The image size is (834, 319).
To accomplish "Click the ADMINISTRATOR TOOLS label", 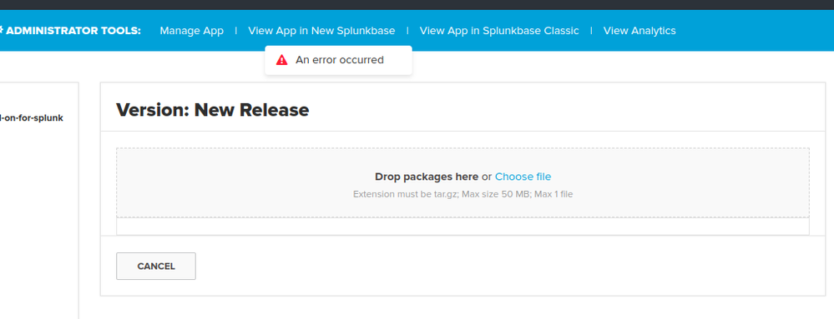I will 73,31.
